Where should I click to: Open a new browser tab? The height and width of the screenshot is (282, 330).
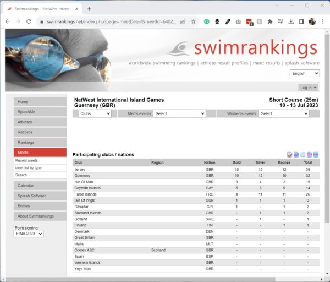[89, 8]
